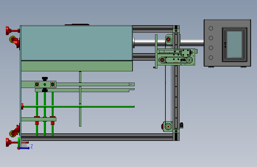Pick the yellow caster wheel at upper left

coord(12,40)
